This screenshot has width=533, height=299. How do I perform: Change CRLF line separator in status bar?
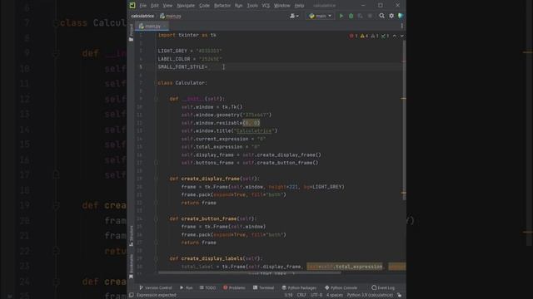click(x=301, y=296)
